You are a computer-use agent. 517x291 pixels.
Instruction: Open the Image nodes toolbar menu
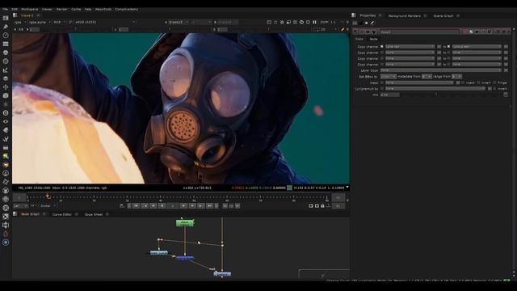coord(6,18)
